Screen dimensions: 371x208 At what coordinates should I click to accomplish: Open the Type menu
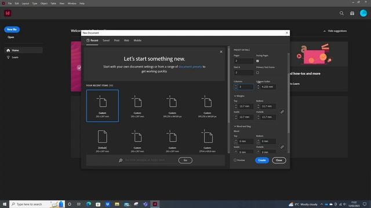pyautogui.click(x=35, y=3)
